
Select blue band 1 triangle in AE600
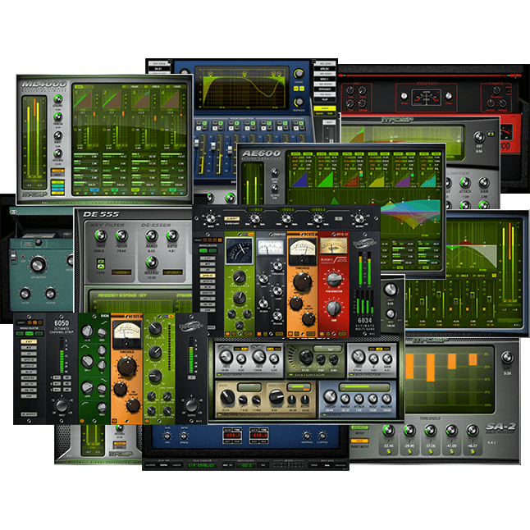[299, 180]
